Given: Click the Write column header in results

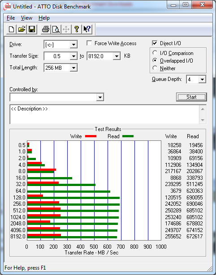Looking at the screenshot, I should [171, 136].
